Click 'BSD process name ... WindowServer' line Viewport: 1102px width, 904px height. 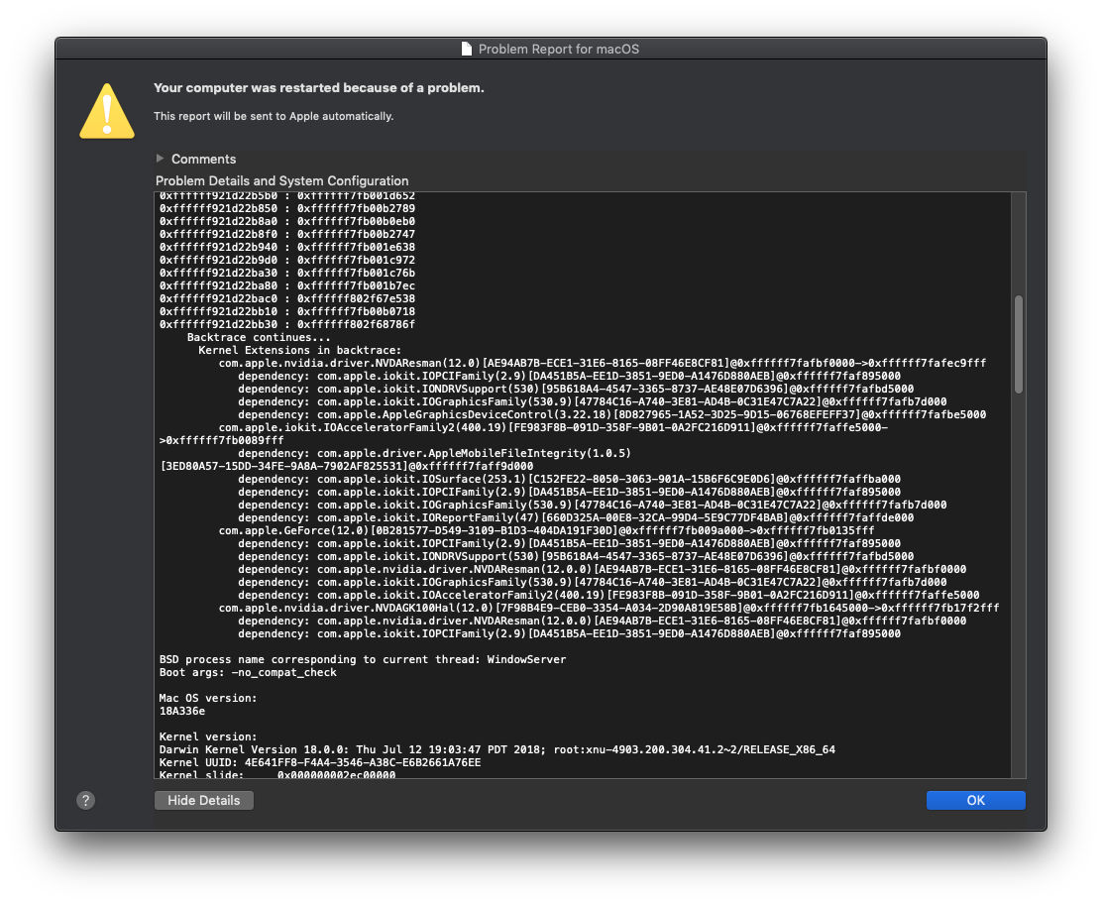point(363,659)
